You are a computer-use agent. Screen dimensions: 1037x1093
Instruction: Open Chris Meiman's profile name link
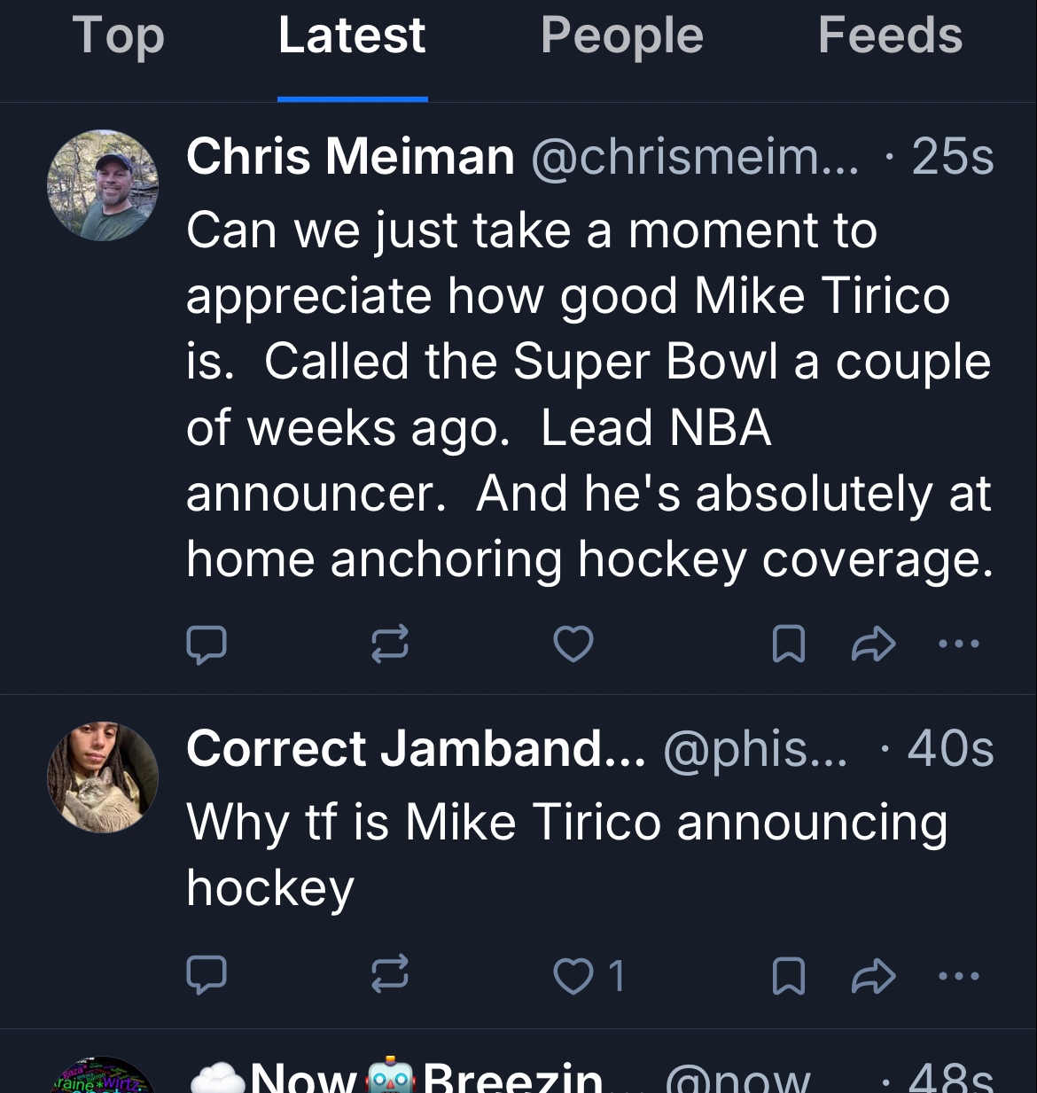point(350,157)
